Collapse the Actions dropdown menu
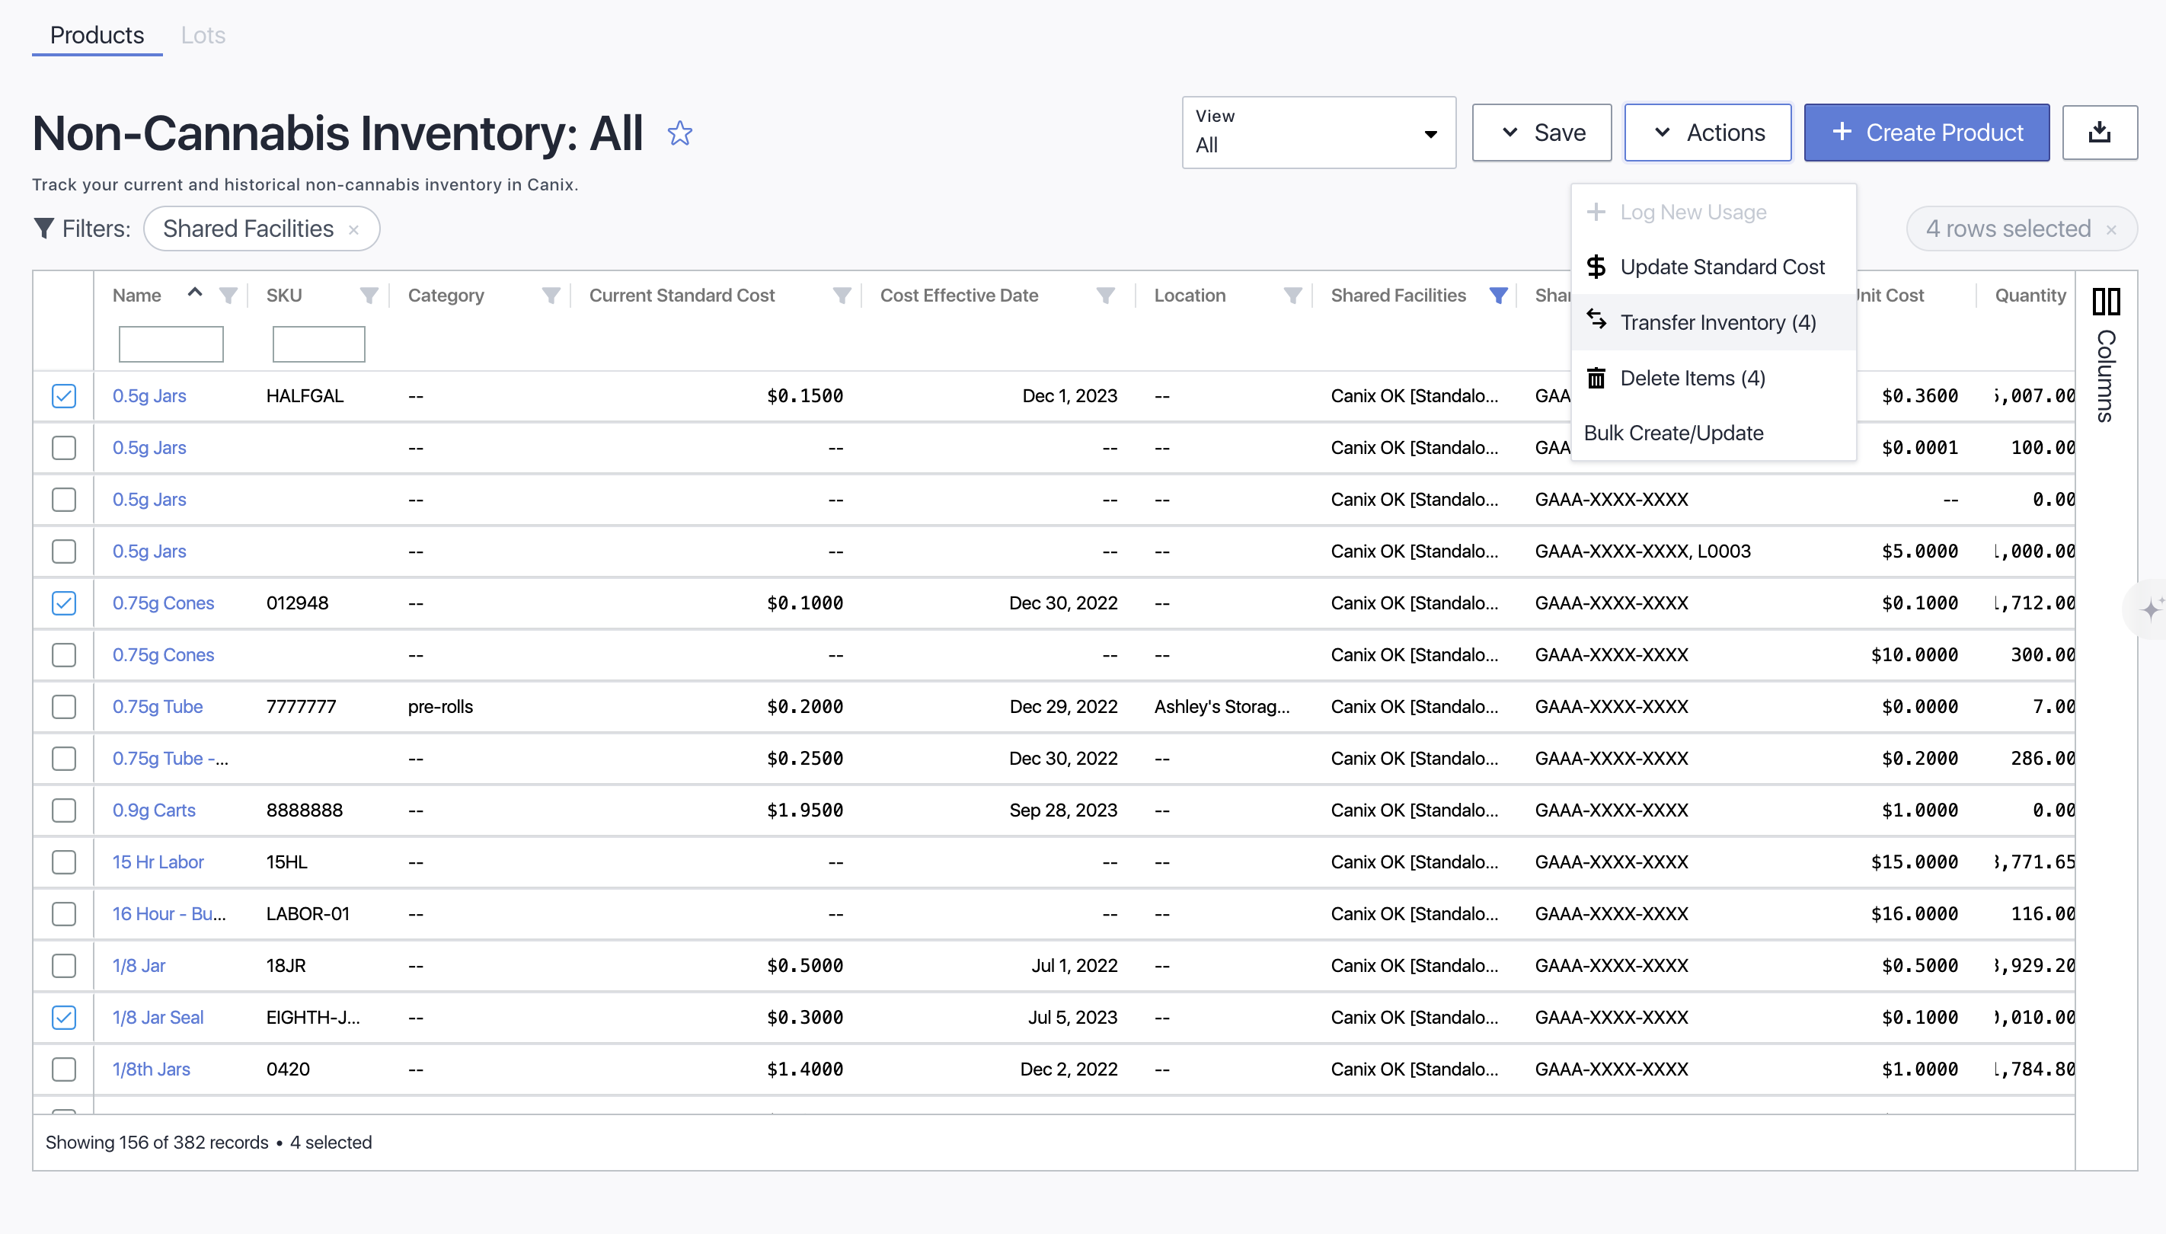The height and width of the screenshot is (1234, 2166). tap(1708, 133)
